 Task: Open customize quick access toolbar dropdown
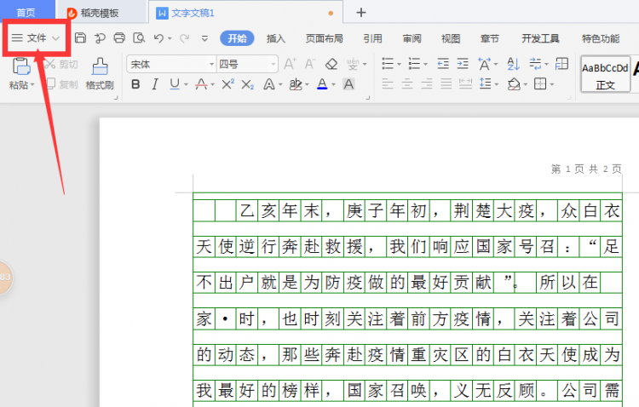tap(204, 38)
